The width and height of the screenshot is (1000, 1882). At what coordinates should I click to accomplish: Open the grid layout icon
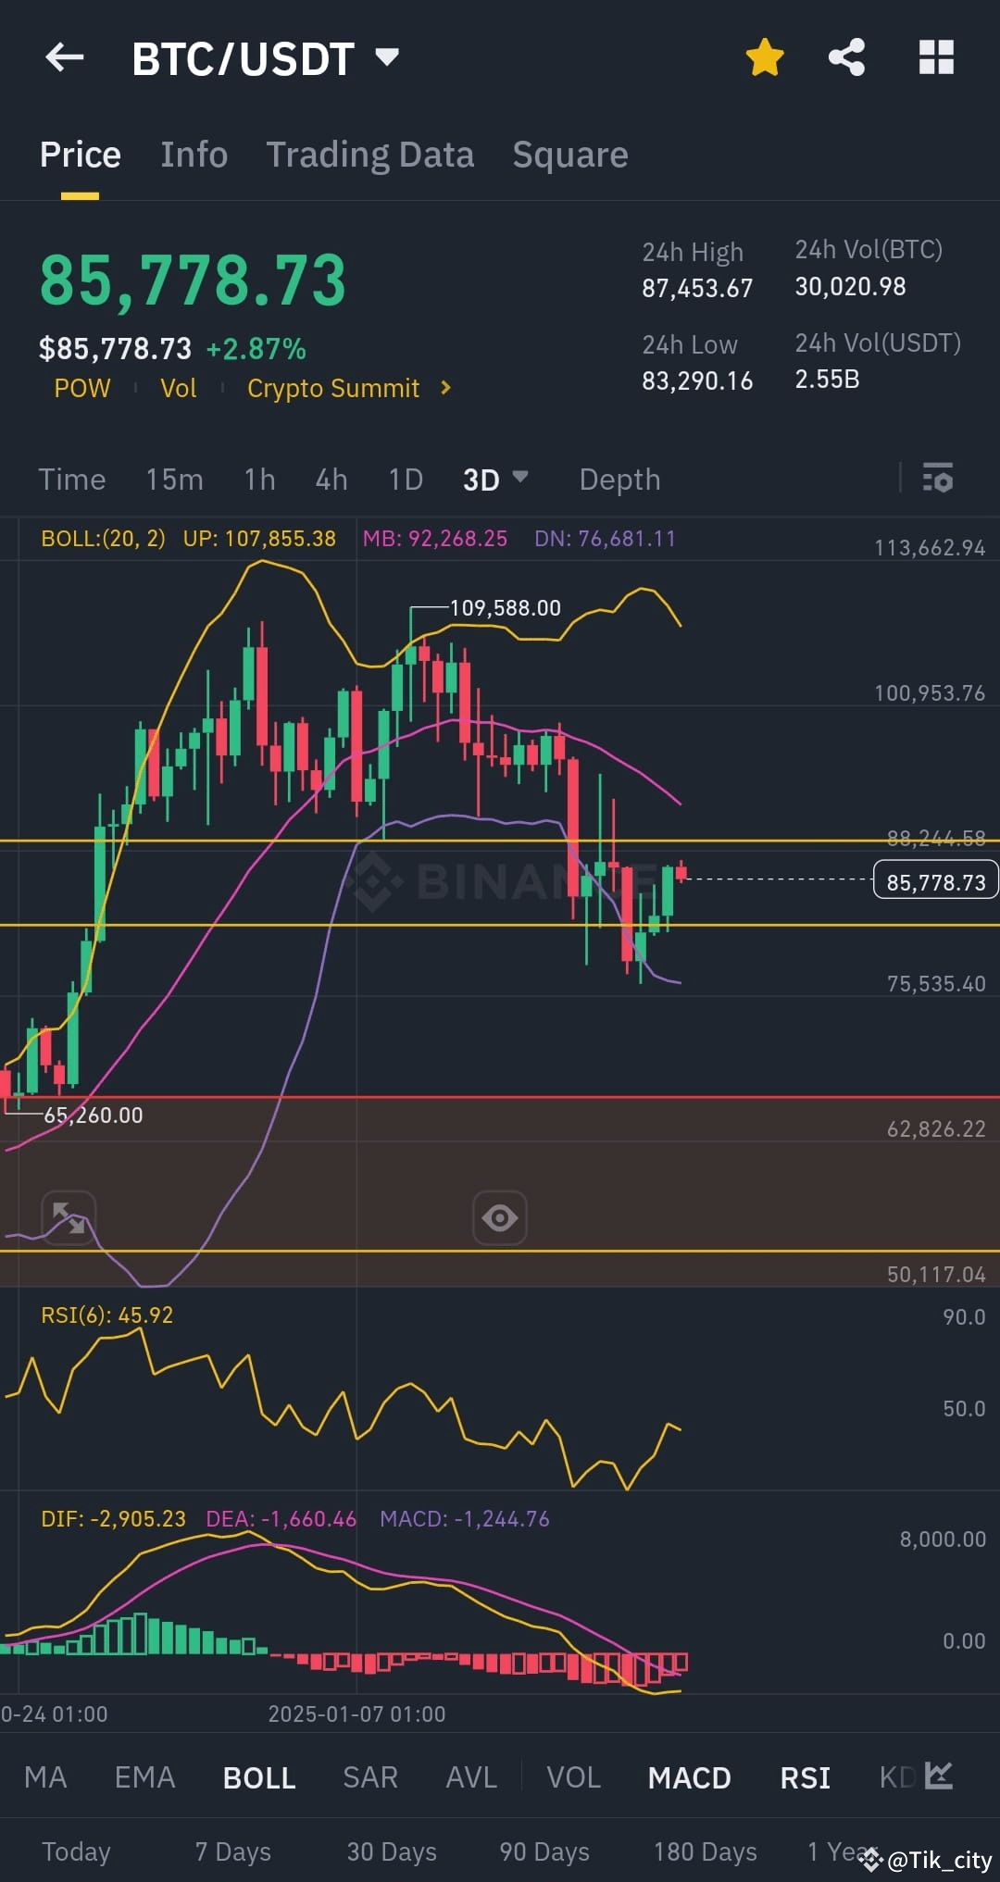(936, 57)
